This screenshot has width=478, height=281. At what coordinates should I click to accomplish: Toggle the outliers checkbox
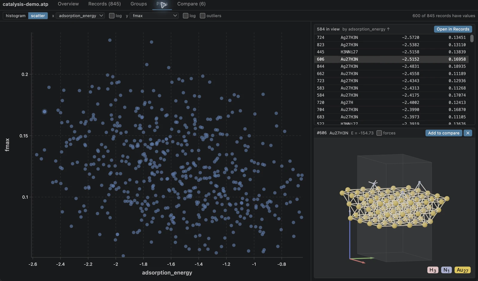click(203, 16)
